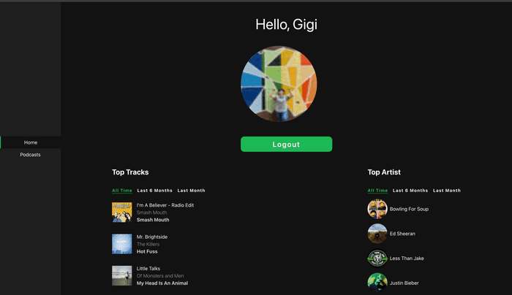Image resolution: width=512 pixels, height=295 pixels.
Task: Select All Time under Top Artist
Action: point(378,191)
